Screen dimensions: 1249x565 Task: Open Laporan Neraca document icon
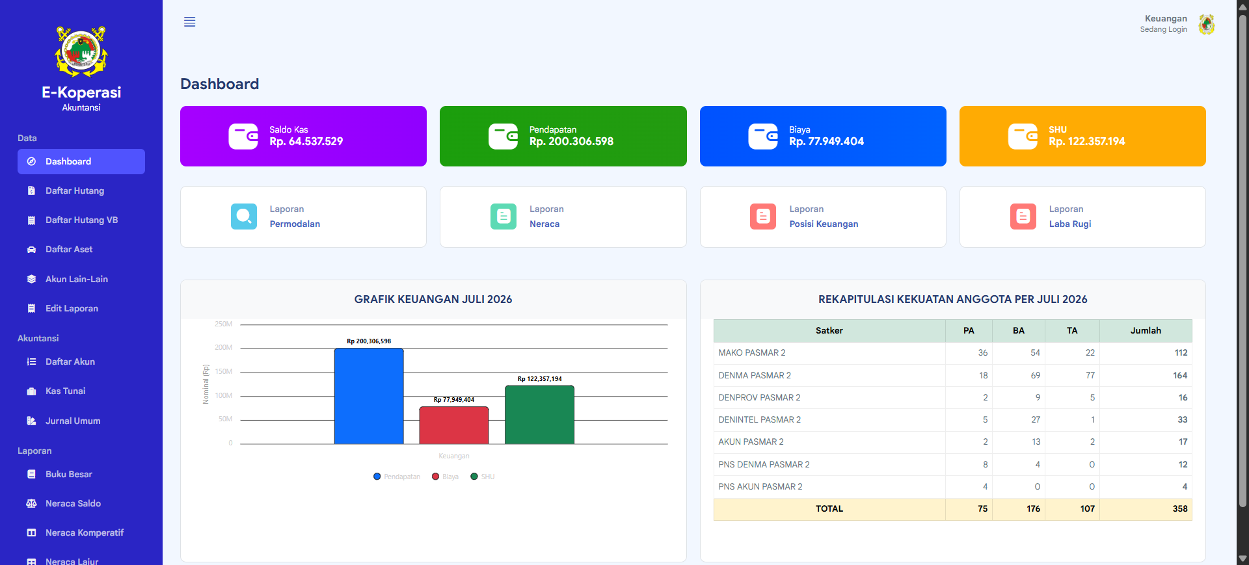[x=504, y=217]
